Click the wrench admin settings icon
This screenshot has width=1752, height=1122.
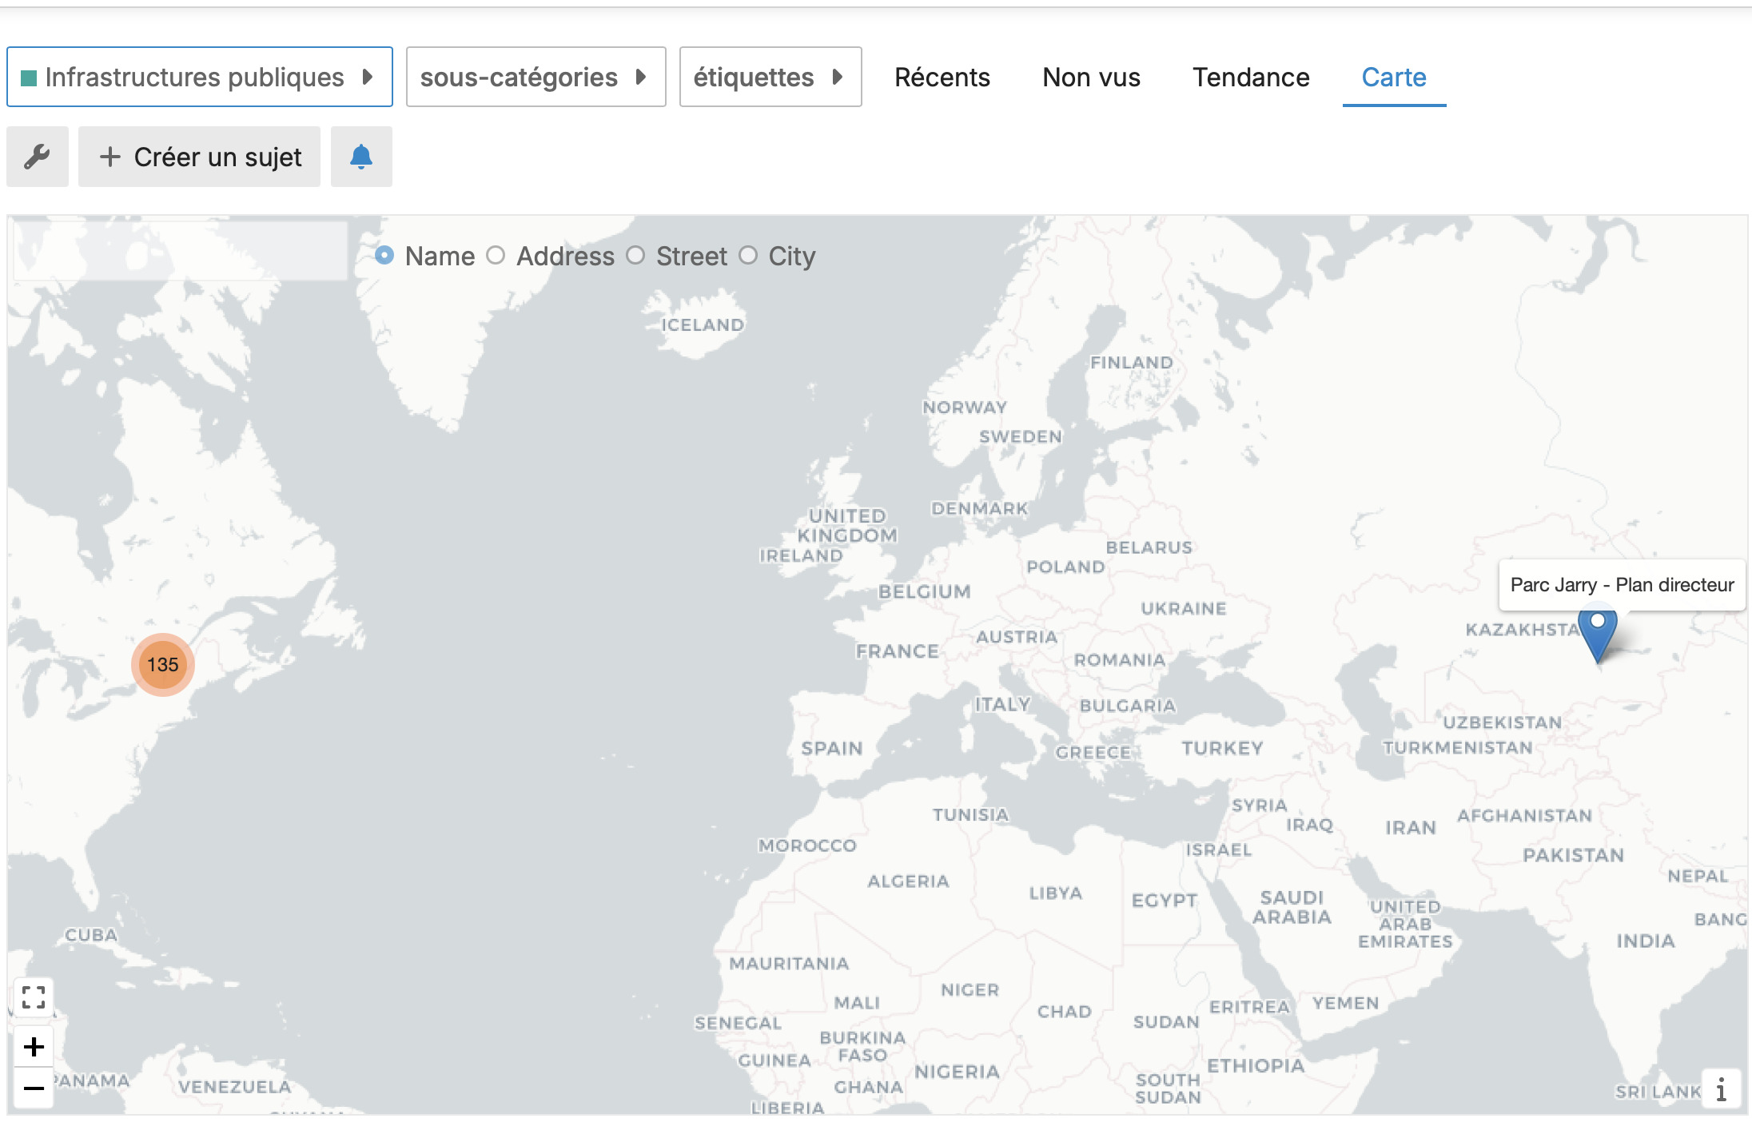click(x=37, y=157)
